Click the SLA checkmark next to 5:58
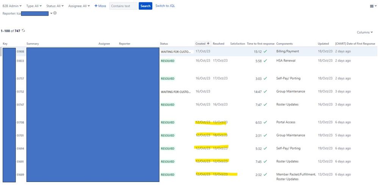This screenshot has width=378, height=185. (265, 61)
